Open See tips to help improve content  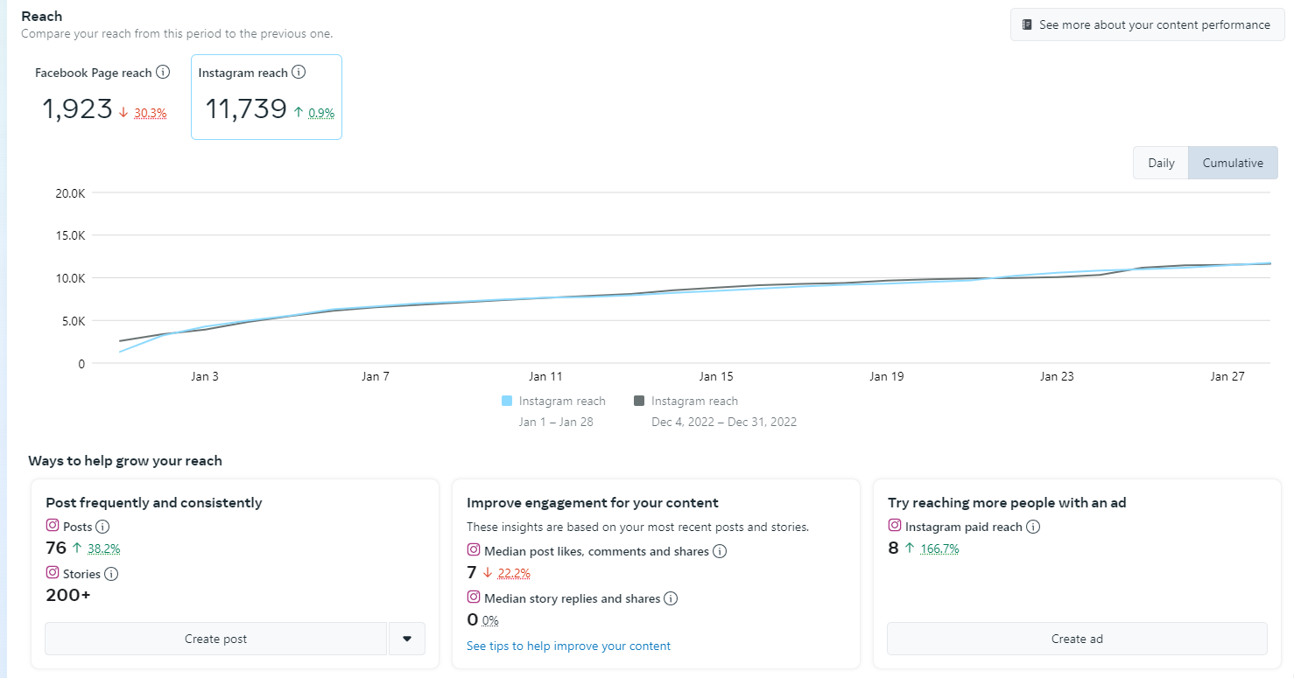pos(568,646)
